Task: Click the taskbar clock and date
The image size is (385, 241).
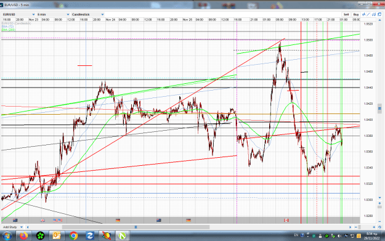Action: (371, 236)
